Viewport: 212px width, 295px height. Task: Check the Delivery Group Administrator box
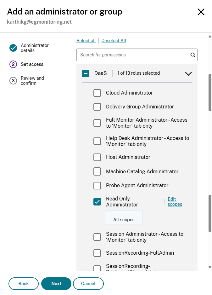tap(97, 107)
